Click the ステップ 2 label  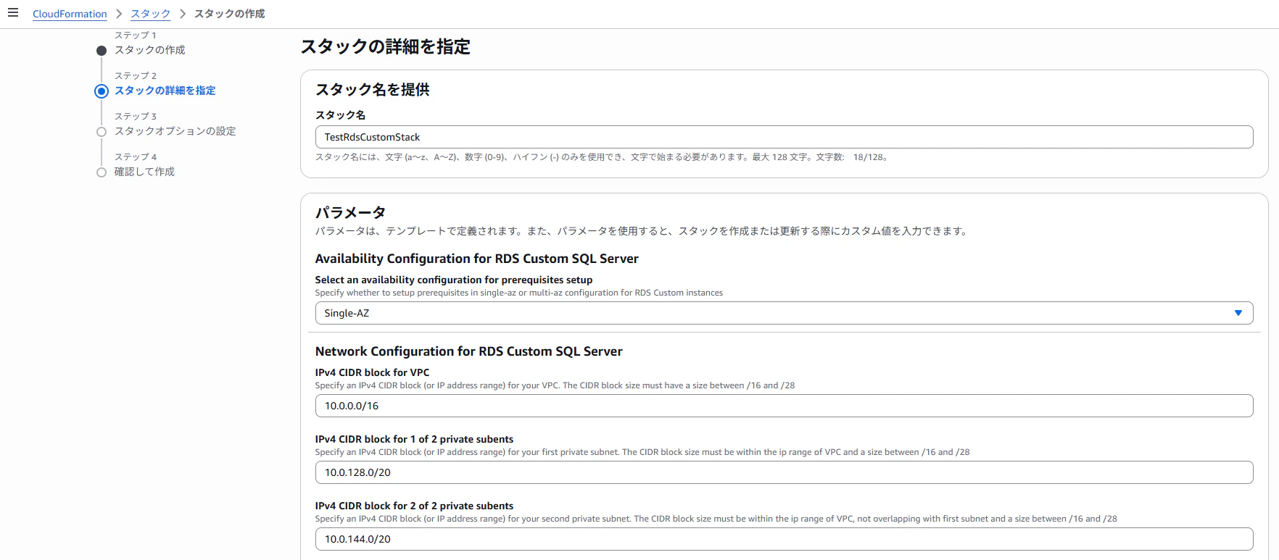[135, 75]
